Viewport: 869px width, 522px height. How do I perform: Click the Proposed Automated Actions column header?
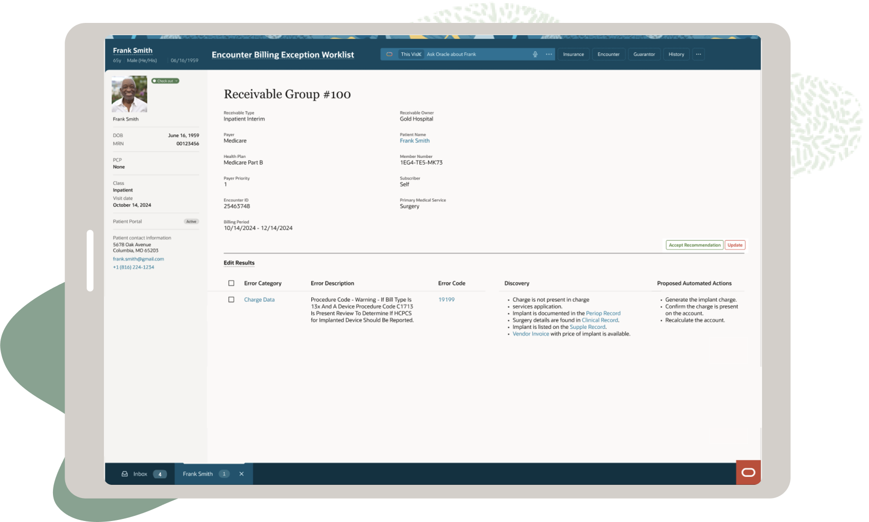pyautogui.click(x=694, y=283)
